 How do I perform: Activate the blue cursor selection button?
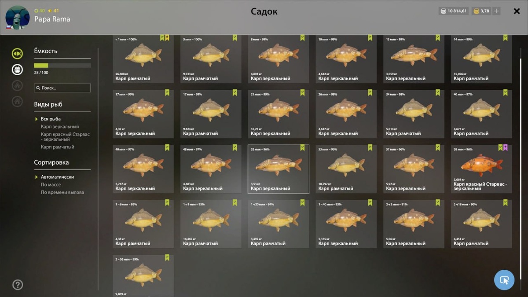coord(504,280)
